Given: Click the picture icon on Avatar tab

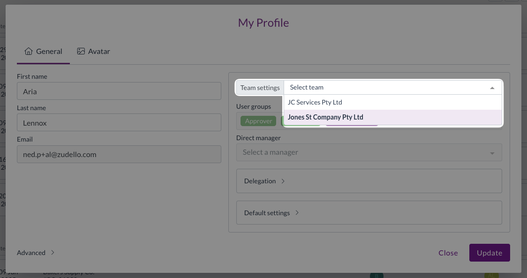Looking at the screenshot, I should tap(81, 51).
